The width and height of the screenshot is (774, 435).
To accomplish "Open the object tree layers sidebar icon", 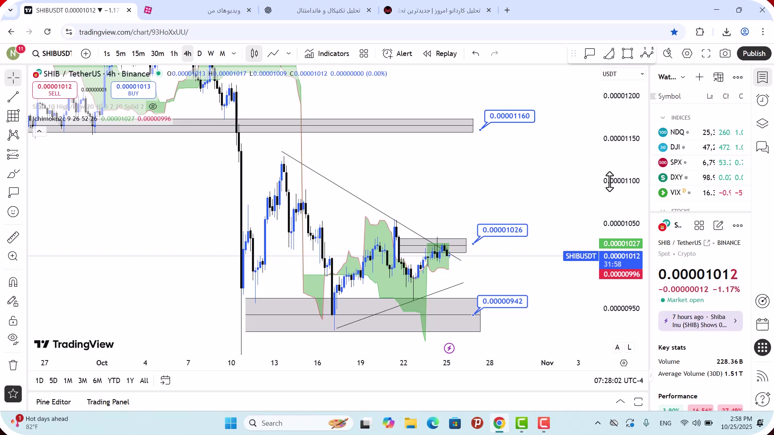I will coord(762,124).
